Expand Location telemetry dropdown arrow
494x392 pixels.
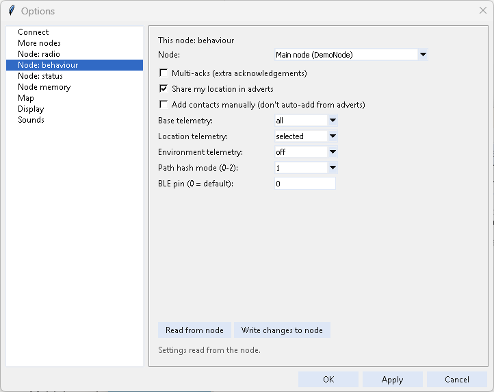coord(333,136)
